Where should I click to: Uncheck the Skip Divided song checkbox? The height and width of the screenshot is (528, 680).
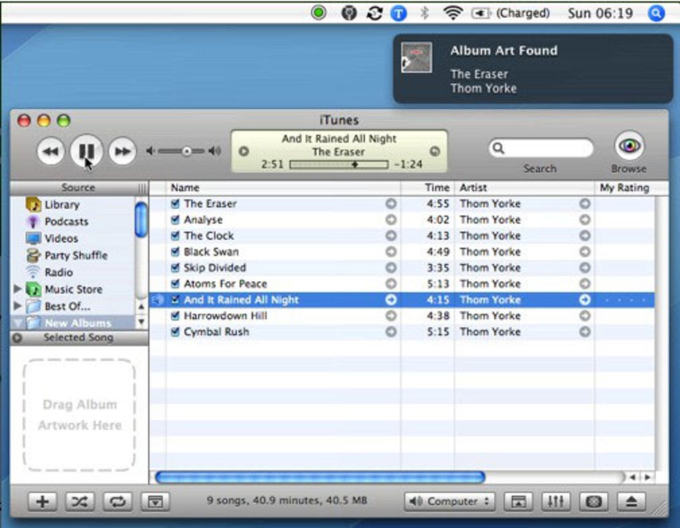click(x=175, y=267)
